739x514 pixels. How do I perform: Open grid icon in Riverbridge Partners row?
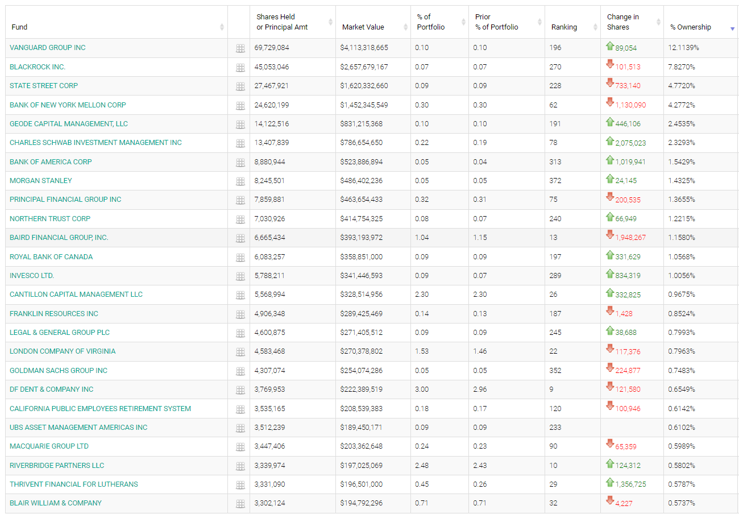click(240, 466)
